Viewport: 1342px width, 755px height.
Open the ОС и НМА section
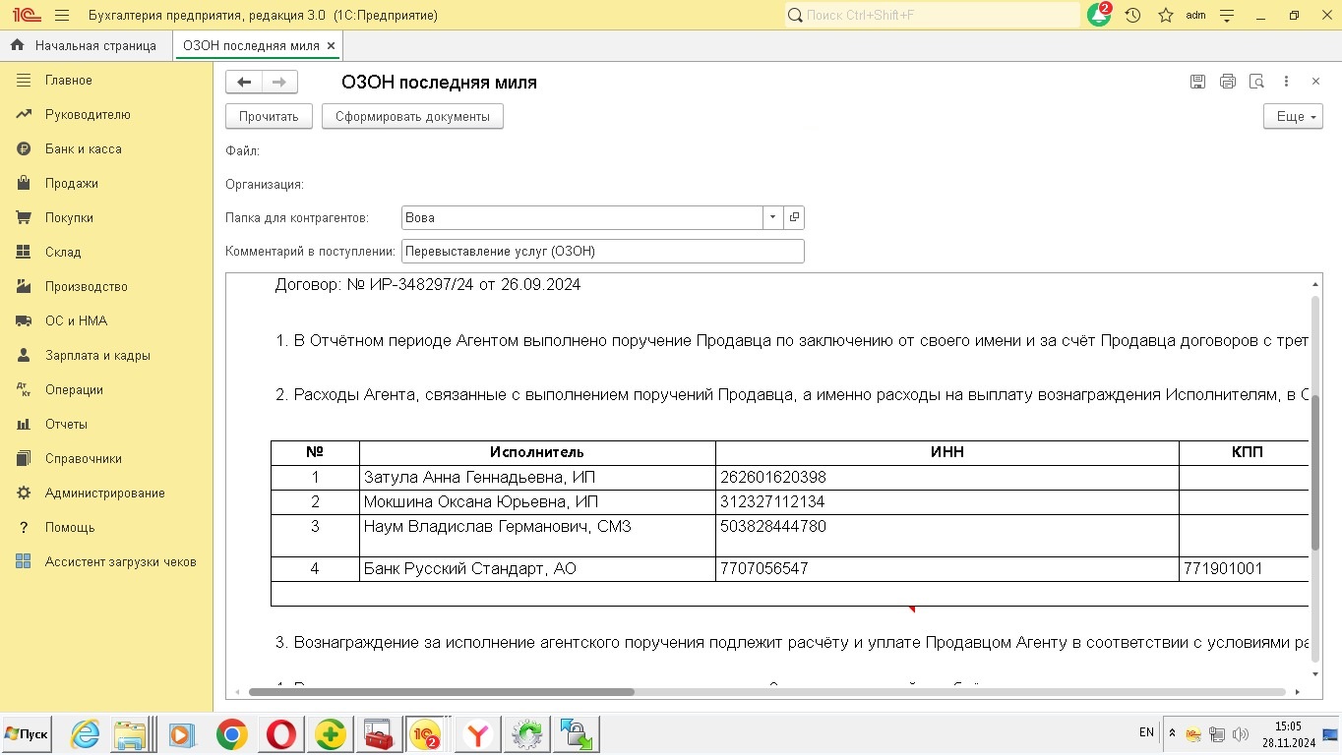(x=106, y=321)
